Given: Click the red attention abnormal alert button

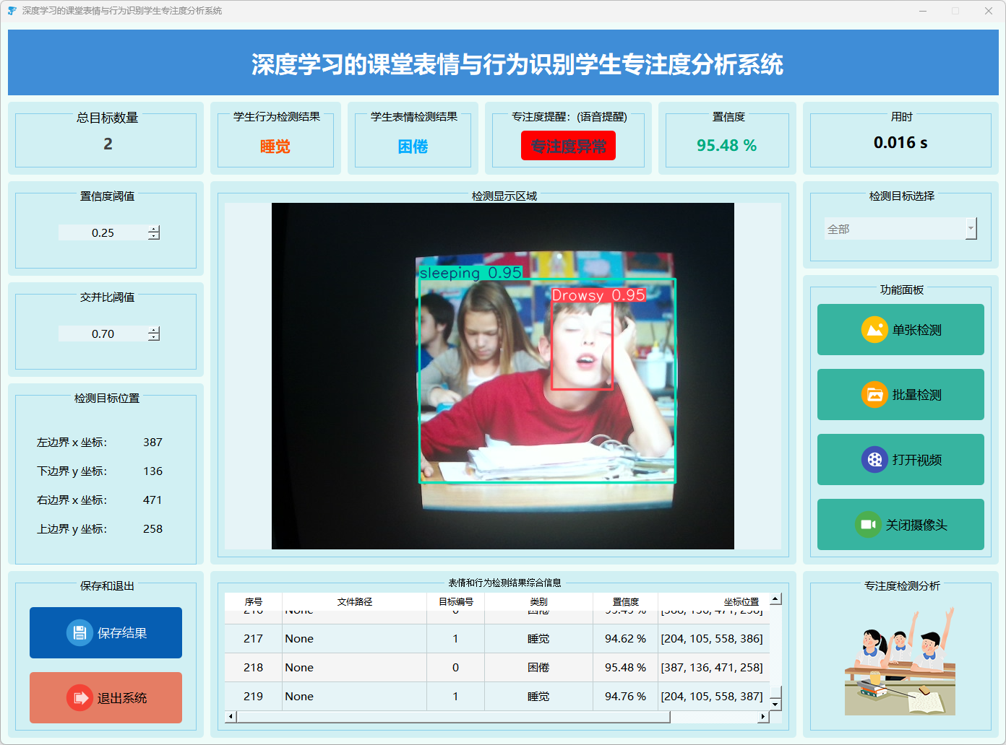Looking at the screenshot, I should point(568,146).
